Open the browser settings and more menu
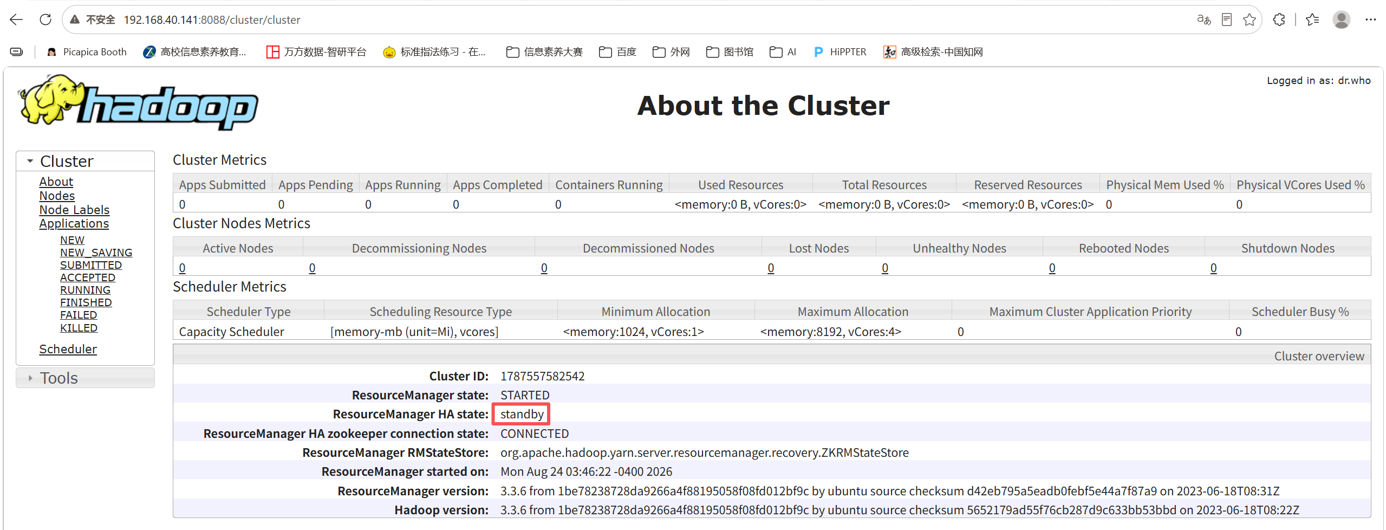 (x=1370, y=20)
